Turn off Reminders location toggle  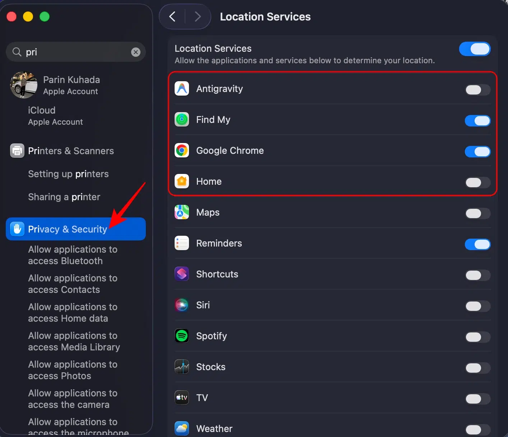click(x=478, y=244)
